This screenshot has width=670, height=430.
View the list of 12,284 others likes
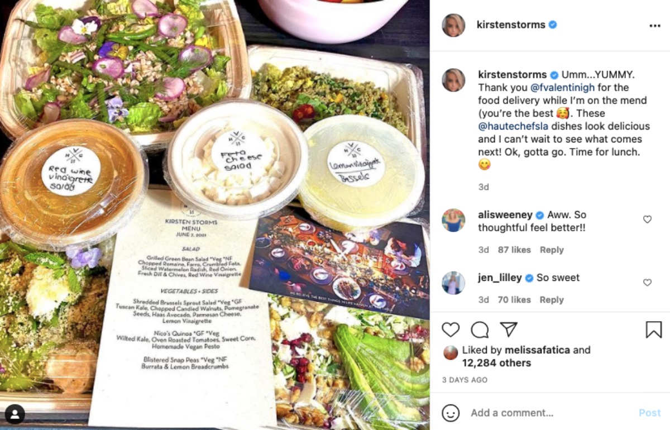pos(496,363)
